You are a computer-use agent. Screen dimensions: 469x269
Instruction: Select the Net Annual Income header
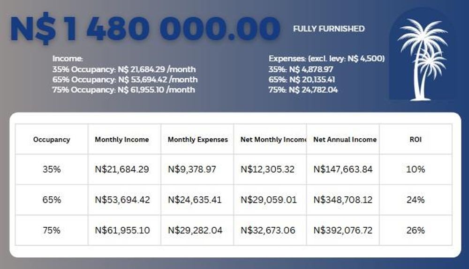click(345, 140)
